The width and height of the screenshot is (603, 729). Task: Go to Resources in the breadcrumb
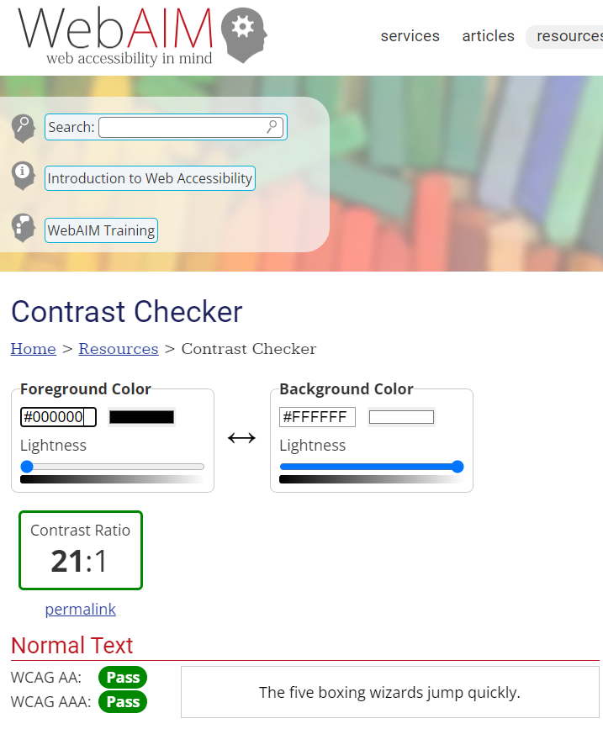(119, 349)
